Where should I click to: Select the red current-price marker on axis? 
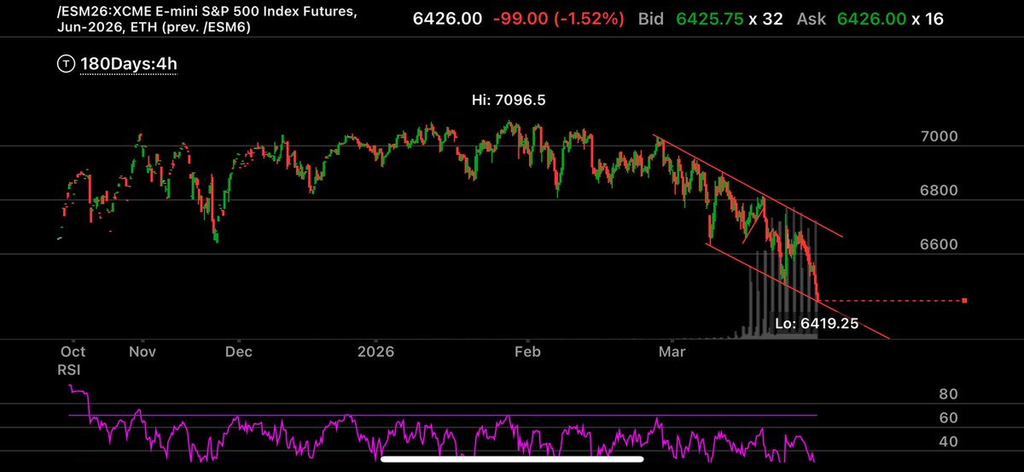point(964,301)
